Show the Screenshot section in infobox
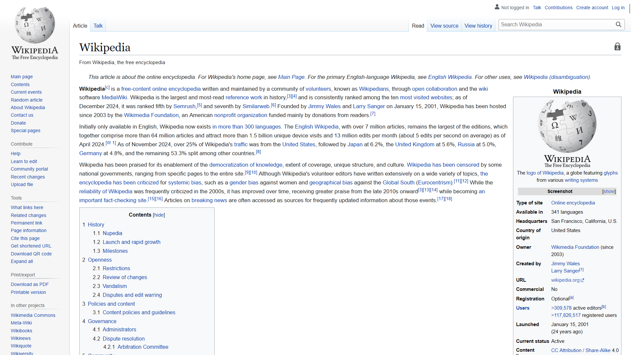 point(609,191)
